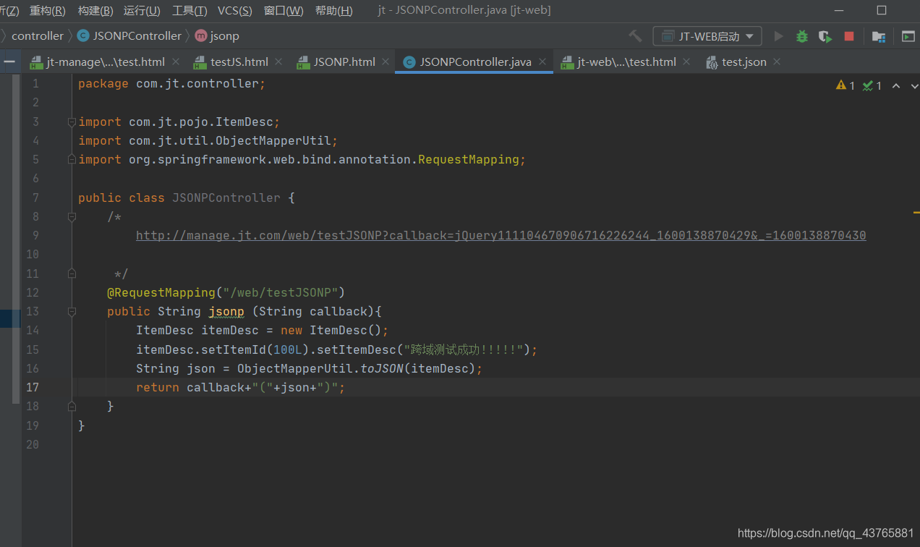Viewport: 920px width, 547px height.
Task: Open the 重构(R) menu
Action: (47, 10)
